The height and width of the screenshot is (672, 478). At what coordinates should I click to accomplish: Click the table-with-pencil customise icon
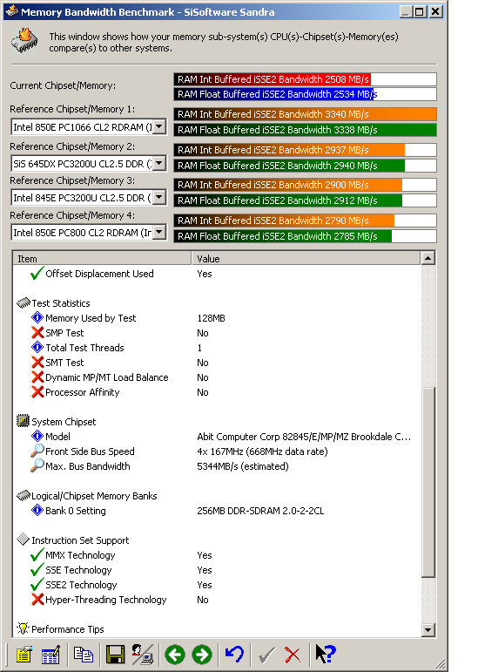[50, 655]
